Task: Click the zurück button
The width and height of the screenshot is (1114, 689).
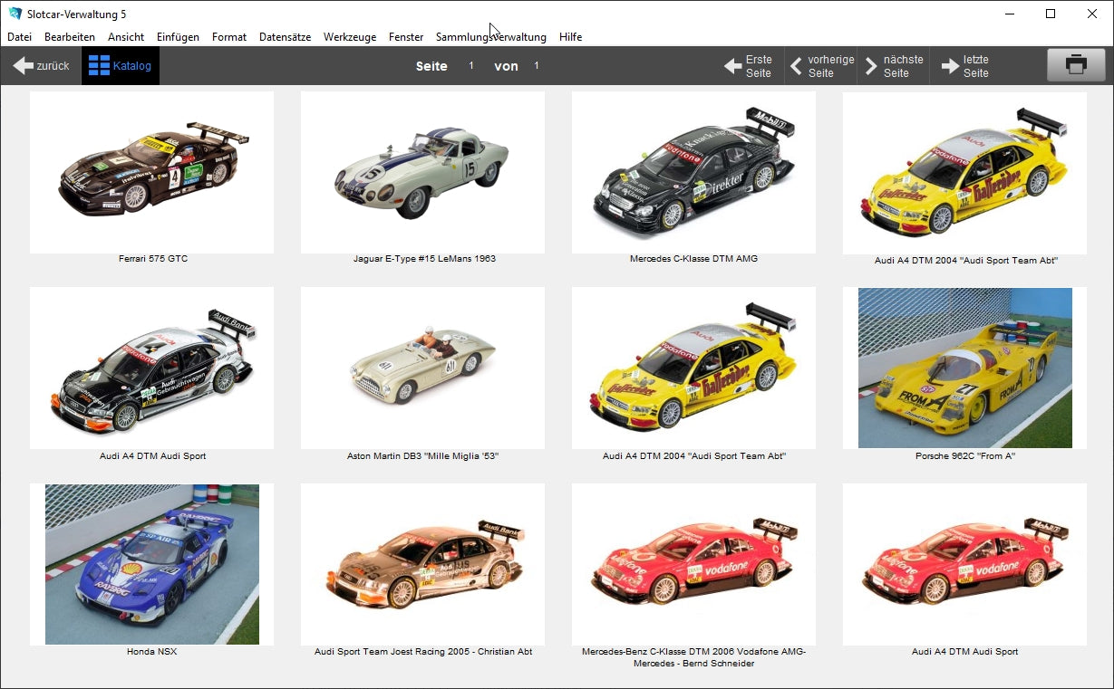Action: coord(41,64)
